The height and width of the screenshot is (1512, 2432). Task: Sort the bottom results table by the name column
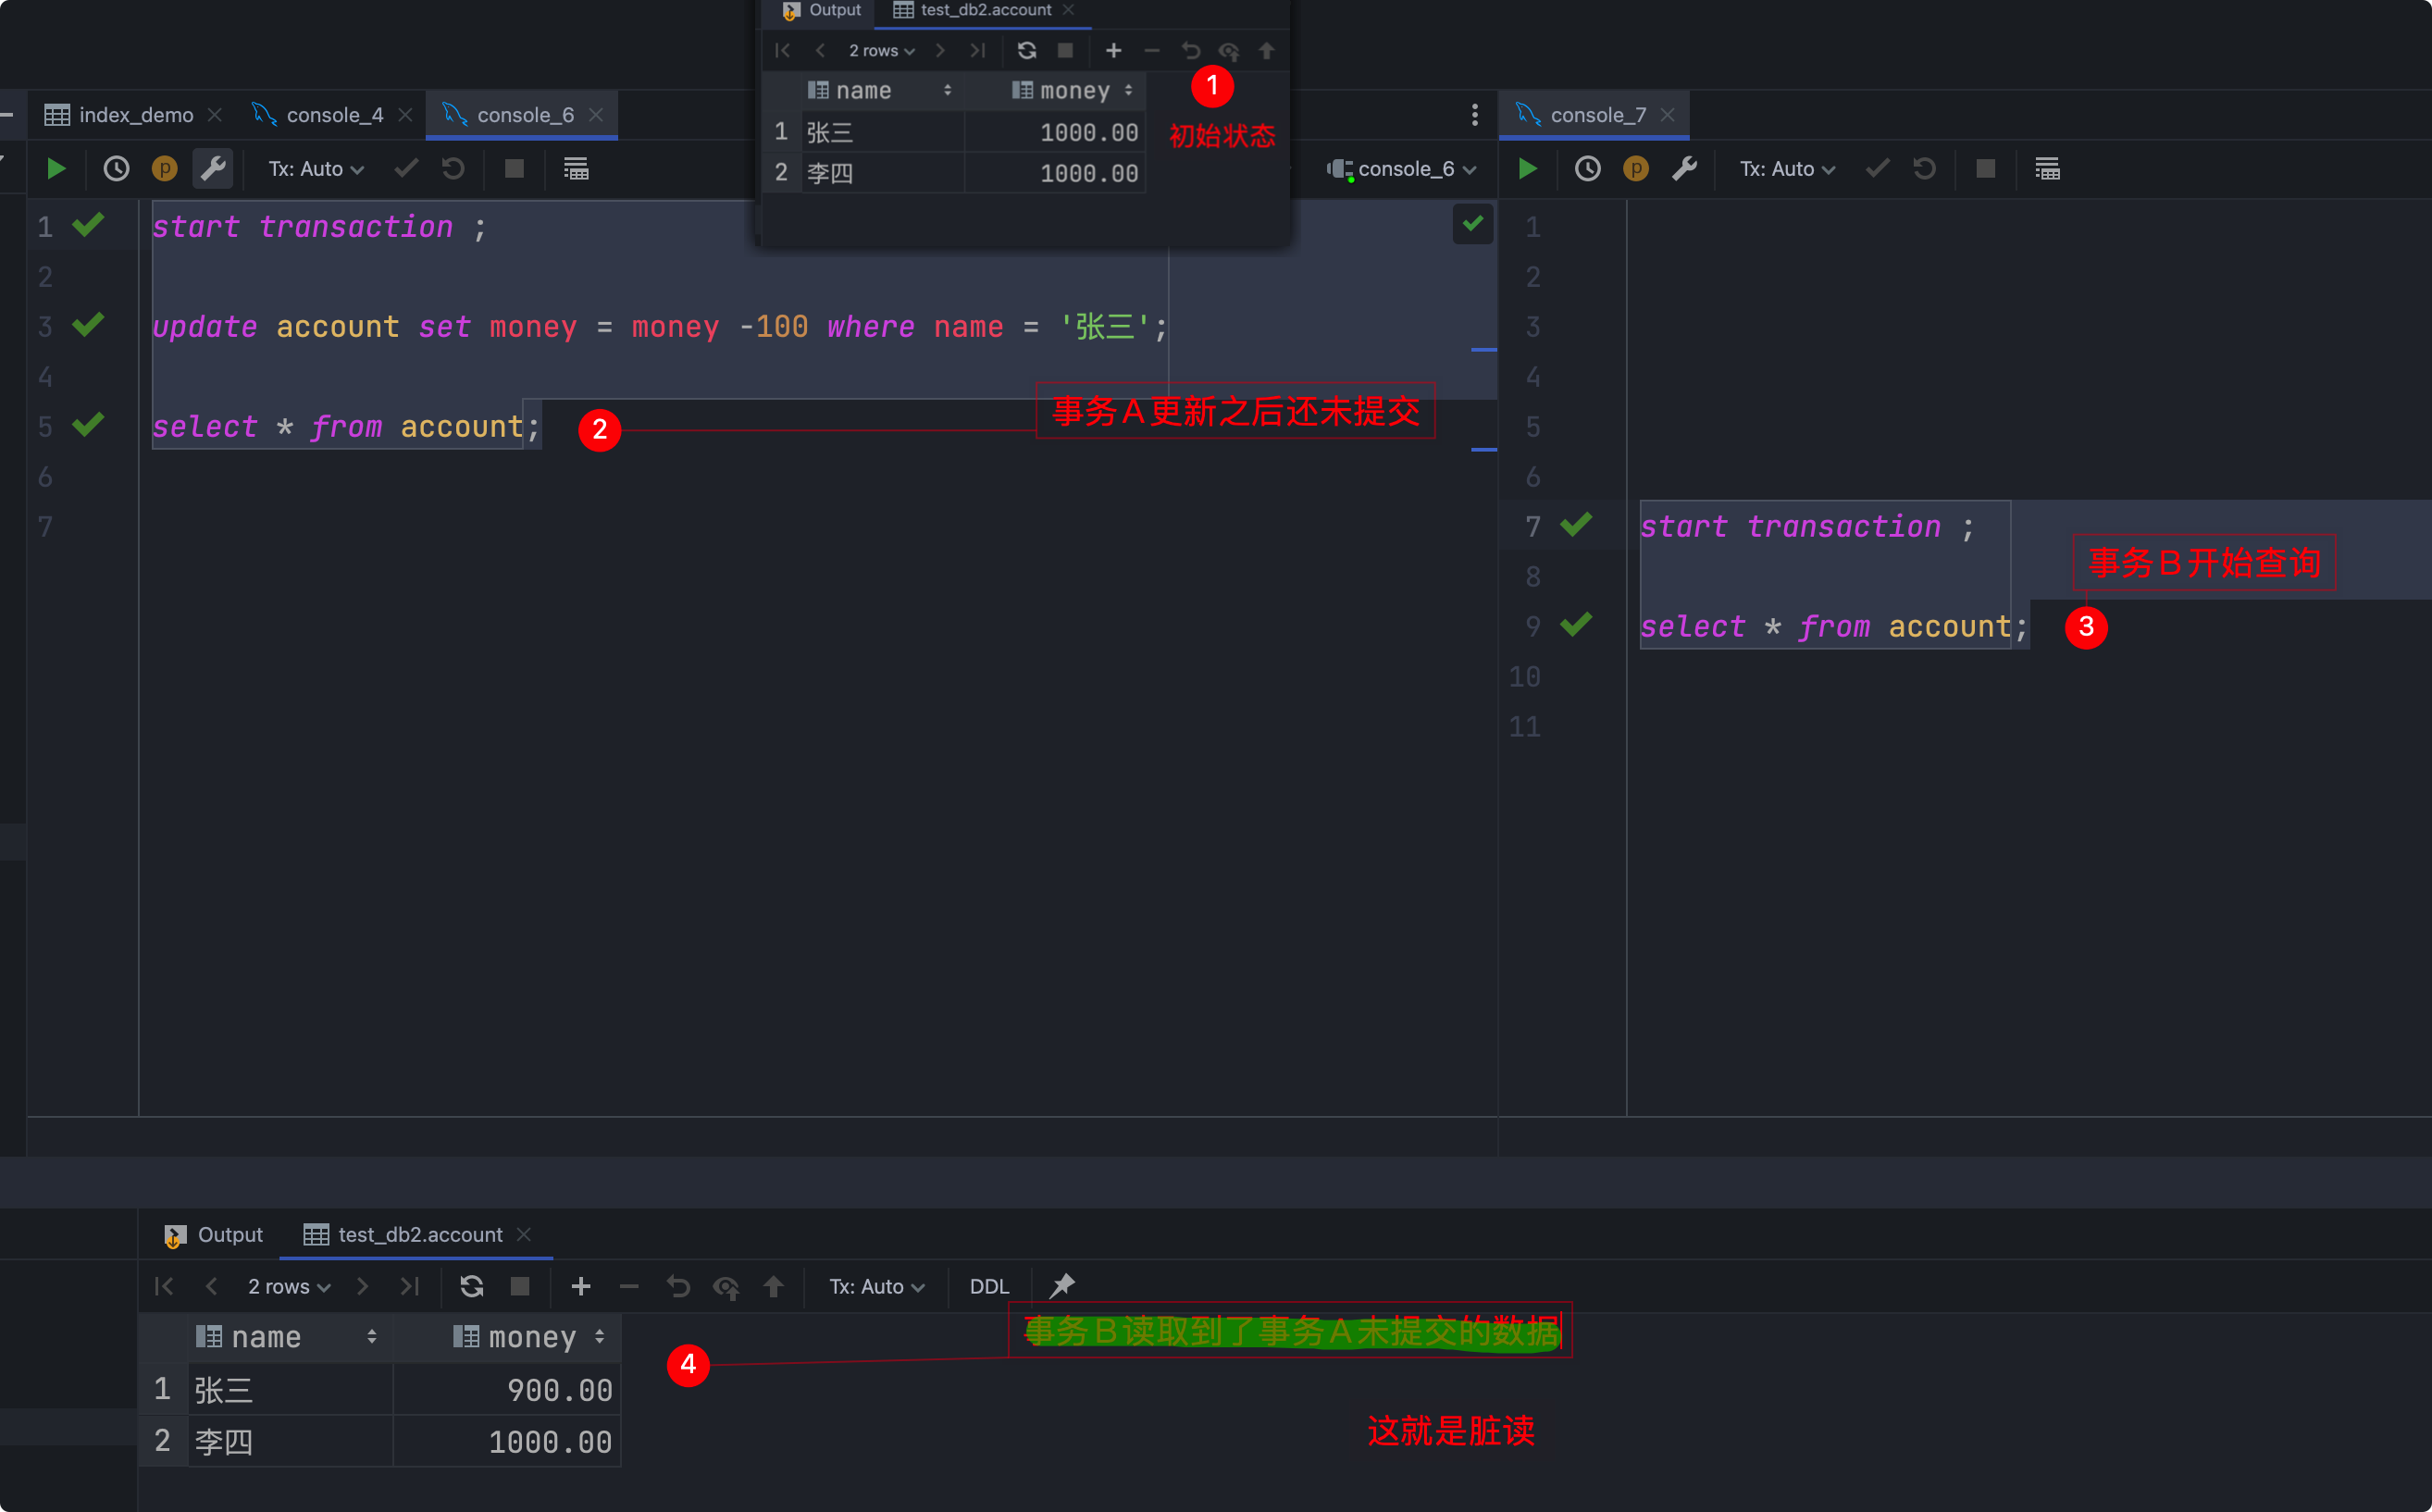click(x=371, y=1337)
